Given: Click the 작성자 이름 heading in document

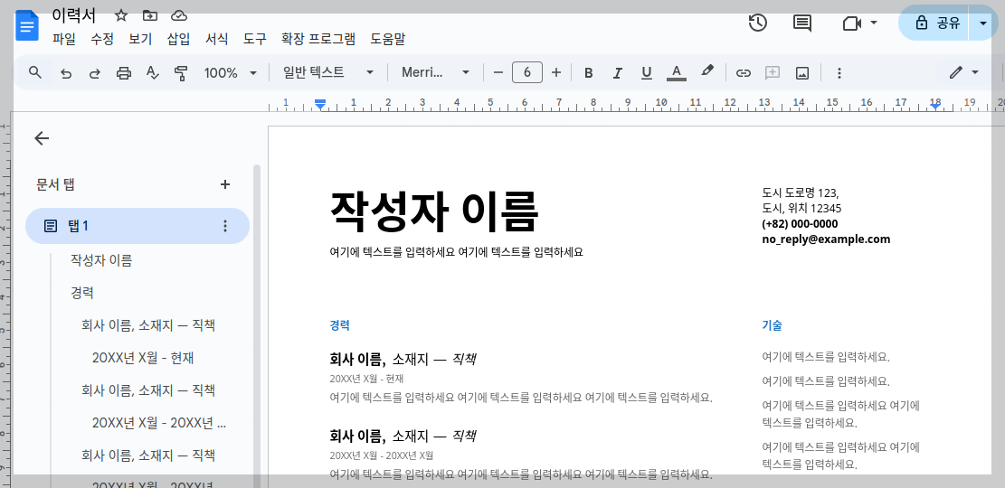Looking at the screenshot, I should [434, 212].
